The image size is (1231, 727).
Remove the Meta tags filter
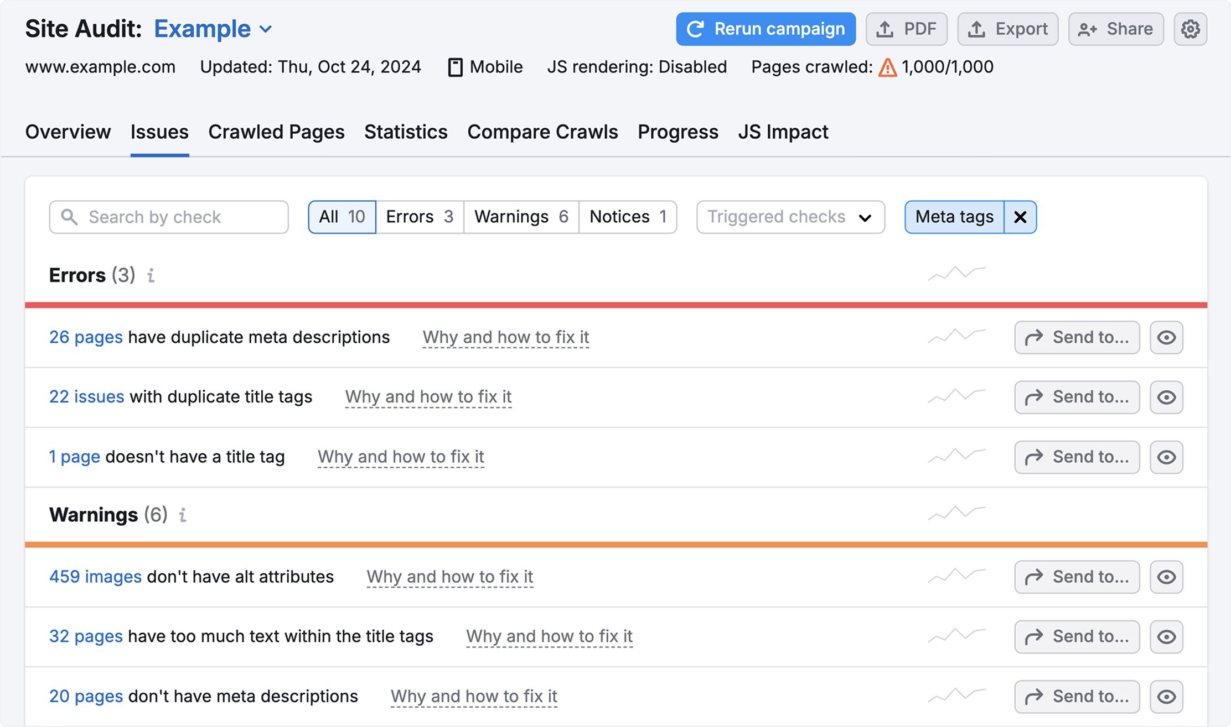tap(1020, 217)
